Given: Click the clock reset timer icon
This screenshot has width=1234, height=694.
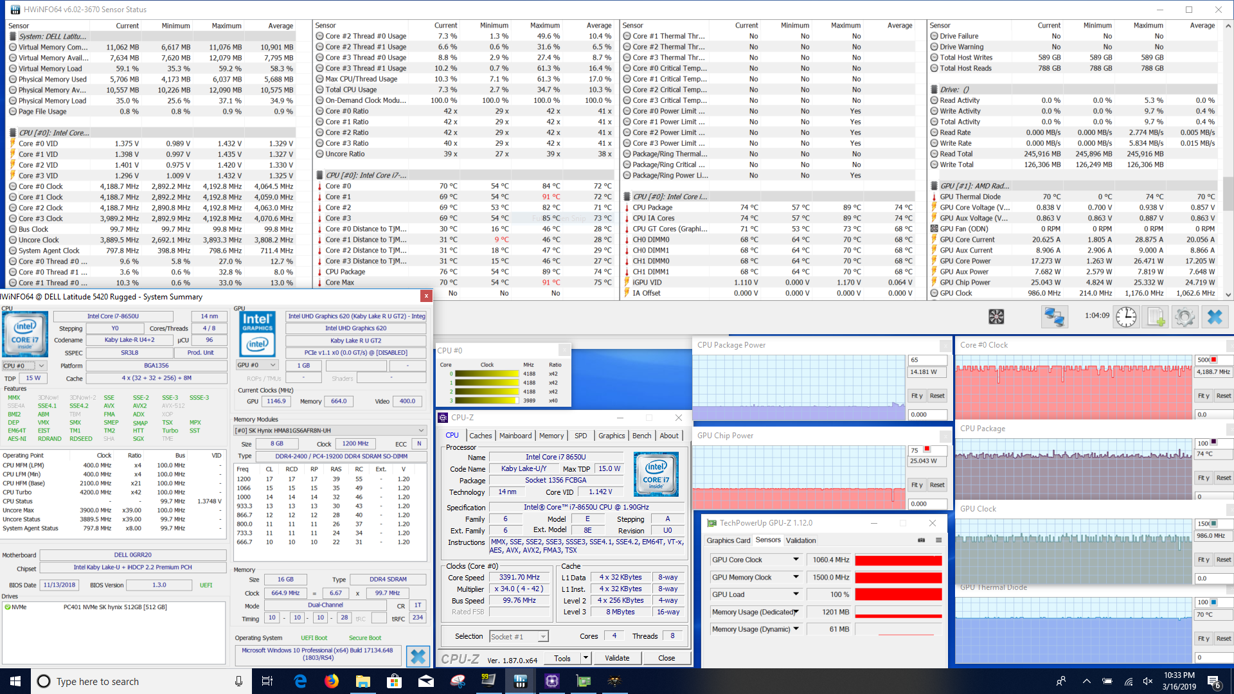Looking at the screenshot, I should [x=1126, y=316].
